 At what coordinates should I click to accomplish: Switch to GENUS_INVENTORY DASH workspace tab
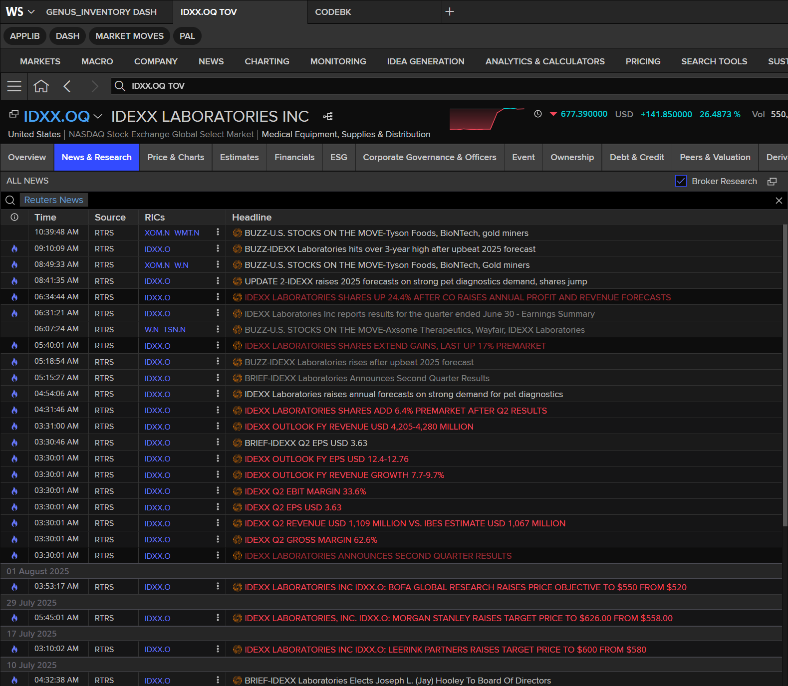pyautogui.click(x=101, y=12)
